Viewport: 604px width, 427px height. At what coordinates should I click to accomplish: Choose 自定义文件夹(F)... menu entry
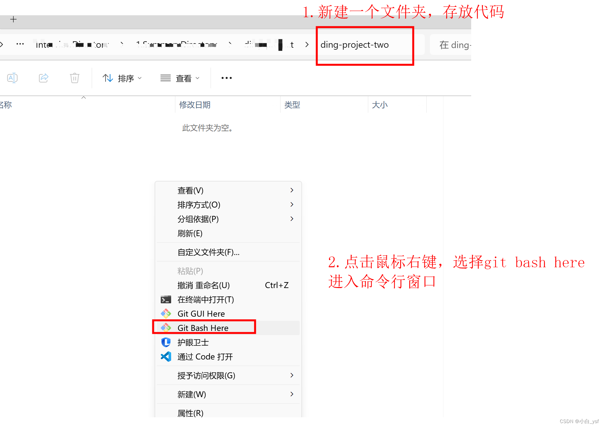point(228,252)
